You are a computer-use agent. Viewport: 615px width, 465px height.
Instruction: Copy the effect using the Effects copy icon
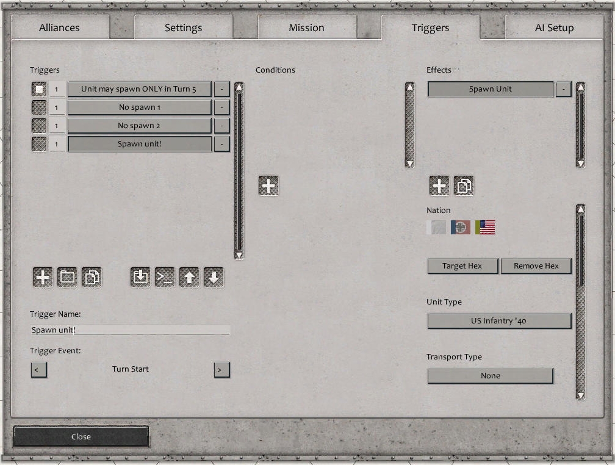(x=464, y=186)
